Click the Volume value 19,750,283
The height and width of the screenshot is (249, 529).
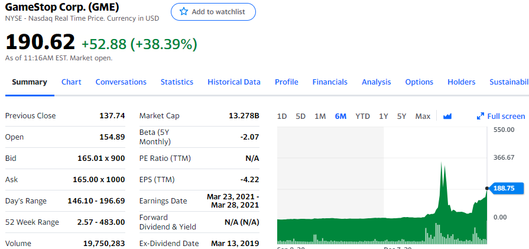click(104, 243)
